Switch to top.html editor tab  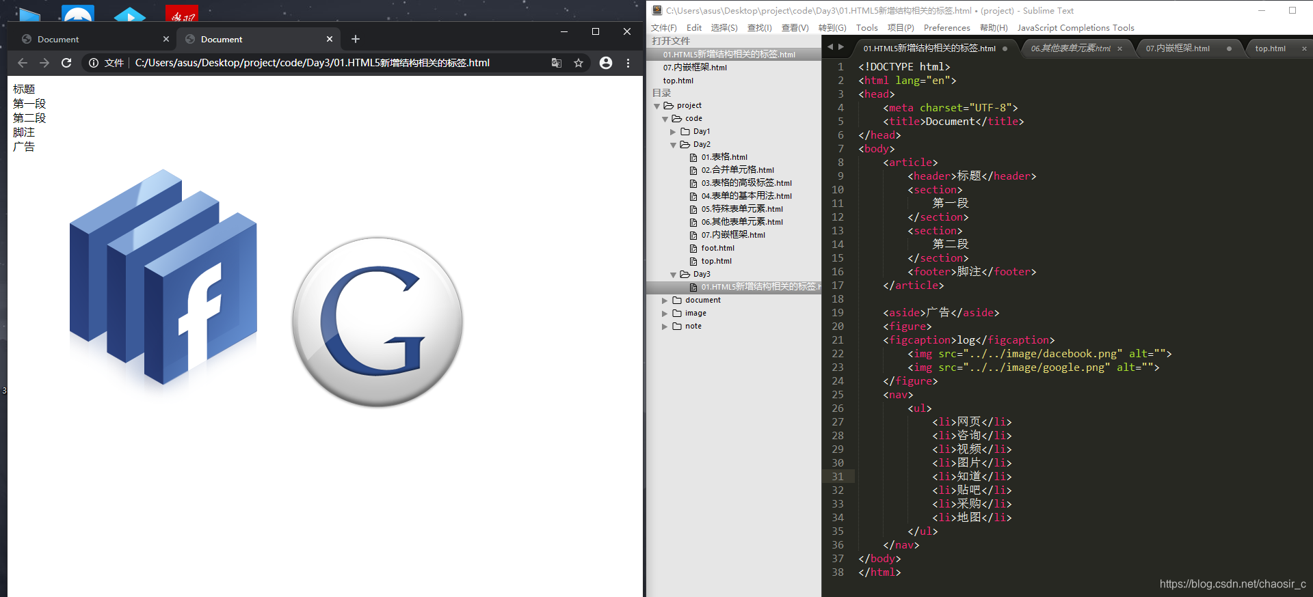(1270, 48)
